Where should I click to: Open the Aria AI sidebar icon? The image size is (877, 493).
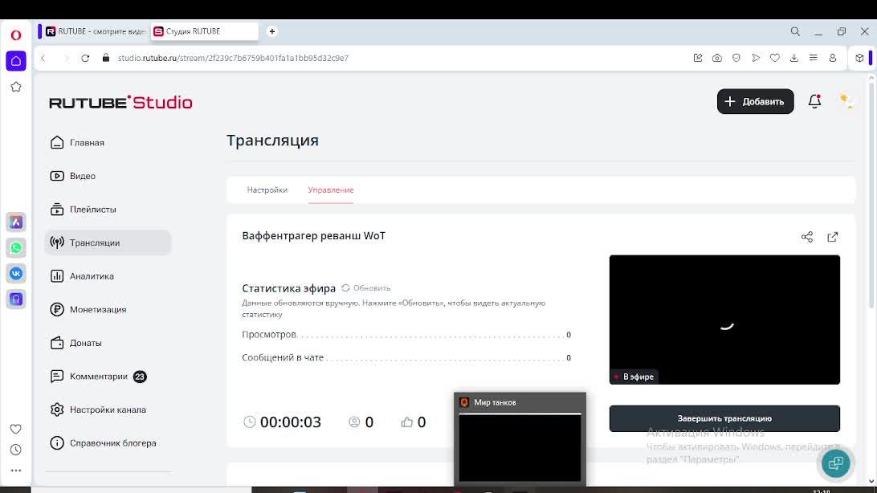16,222
